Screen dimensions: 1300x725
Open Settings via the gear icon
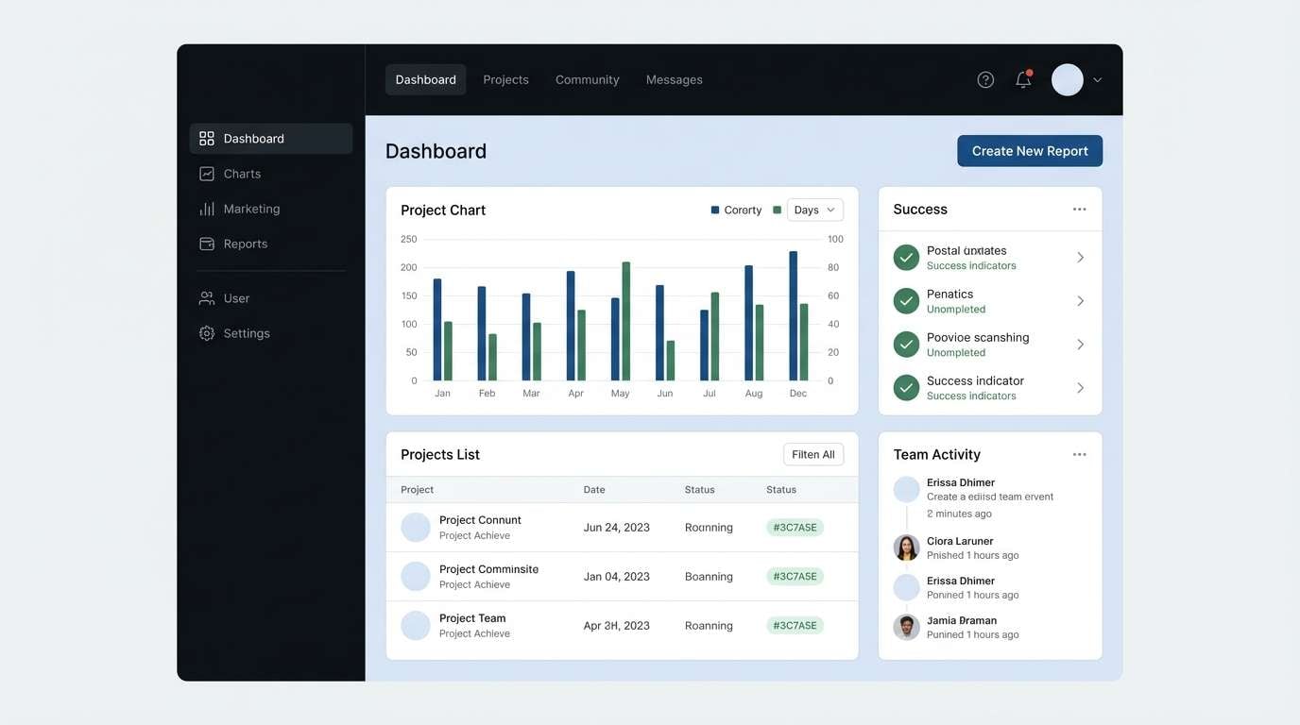205,331
